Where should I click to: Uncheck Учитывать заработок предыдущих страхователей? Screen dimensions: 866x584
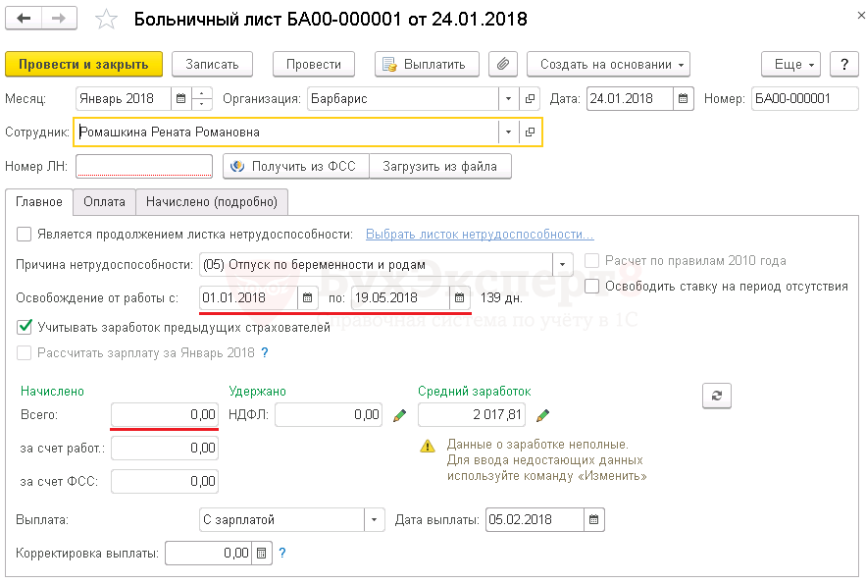25,327
